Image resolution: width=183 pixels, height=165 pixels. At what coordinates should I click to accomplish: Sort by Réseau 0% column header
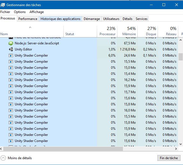(168, 31)
